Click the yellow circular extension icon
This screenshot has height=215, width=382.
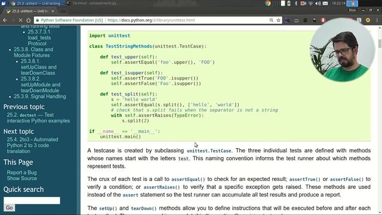point(368,20)
